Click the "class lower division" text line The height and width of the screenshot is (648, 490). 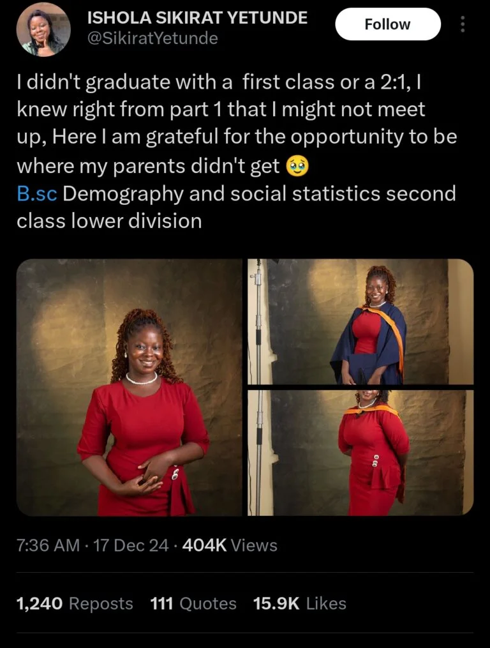pyautogui.click(x=108, y=221)
